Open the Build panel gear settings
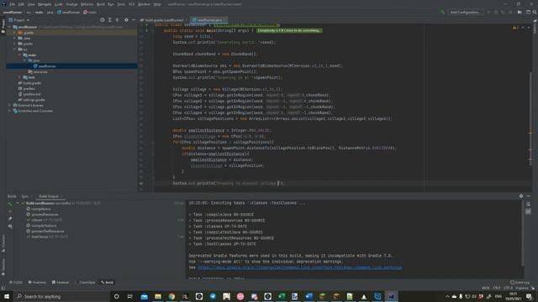 (x=521, y=196)
